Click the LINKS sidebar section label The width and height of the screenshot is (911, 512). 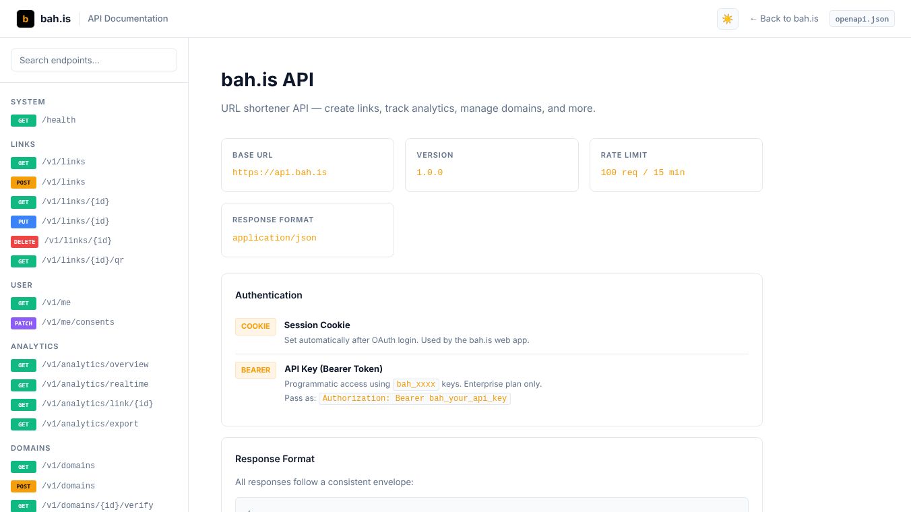click(23, 144)
